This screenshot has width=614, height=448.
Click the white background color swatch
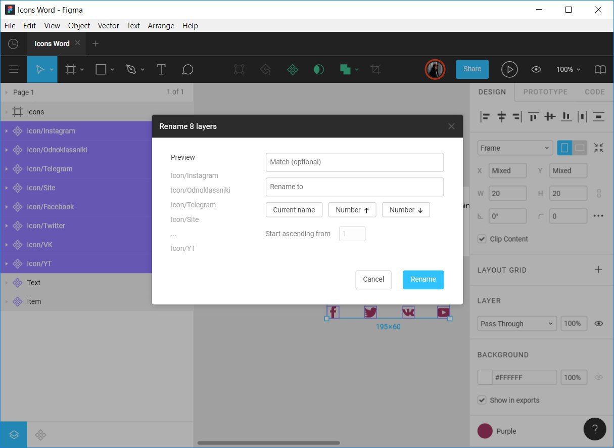(x=485, y=377)
